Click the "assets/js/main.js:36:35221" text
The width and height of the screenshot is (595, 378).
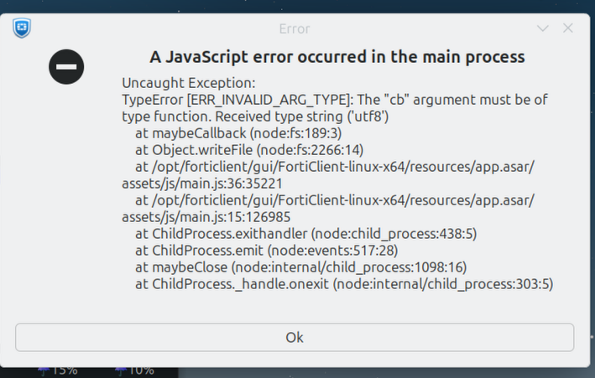coord(202,184)
